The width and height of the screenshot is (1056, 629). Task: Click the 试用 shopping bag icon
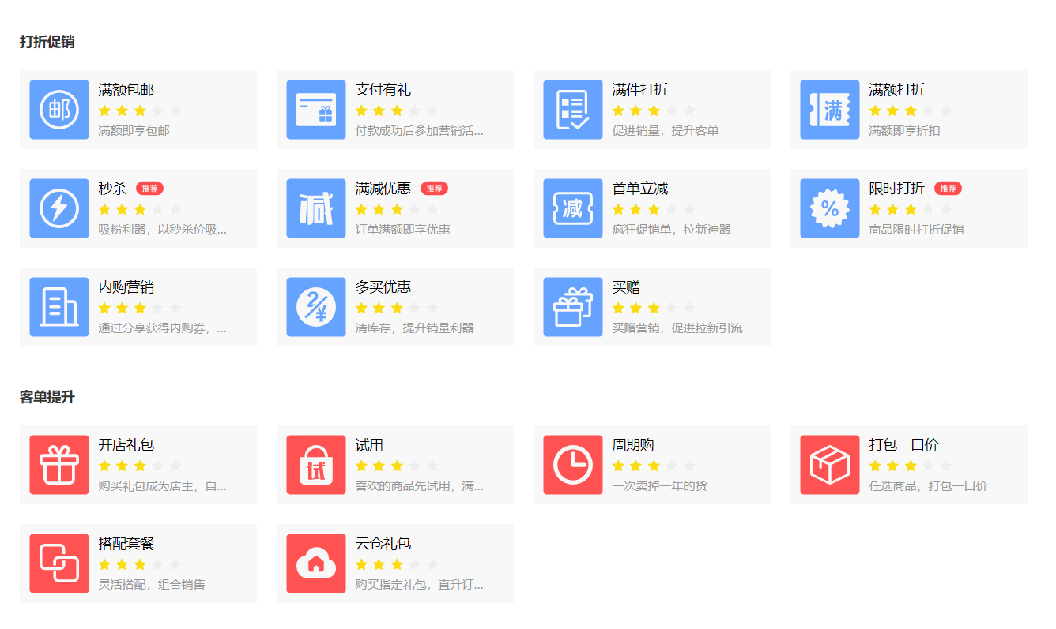point(316,465)
